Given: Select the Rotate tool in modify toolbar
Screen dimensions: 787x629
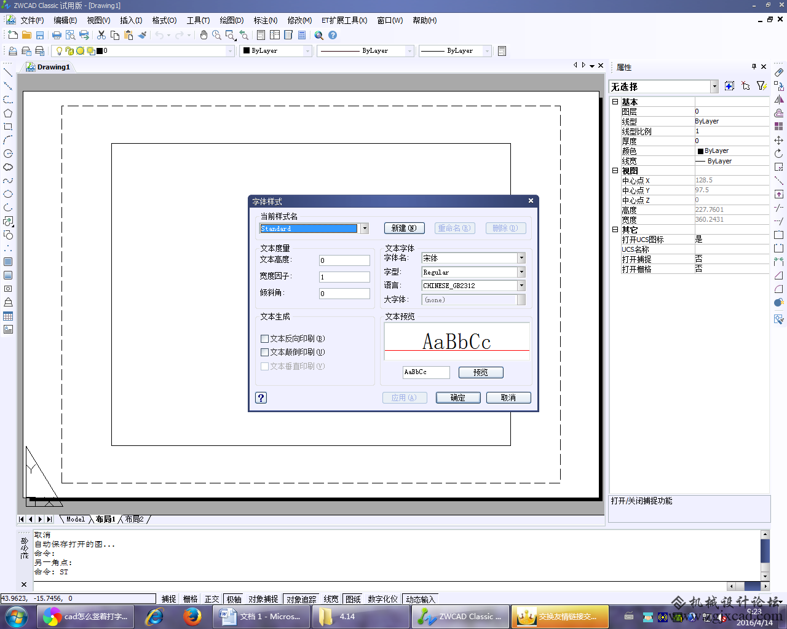Looking at the screenshot, I should [778, 154].
